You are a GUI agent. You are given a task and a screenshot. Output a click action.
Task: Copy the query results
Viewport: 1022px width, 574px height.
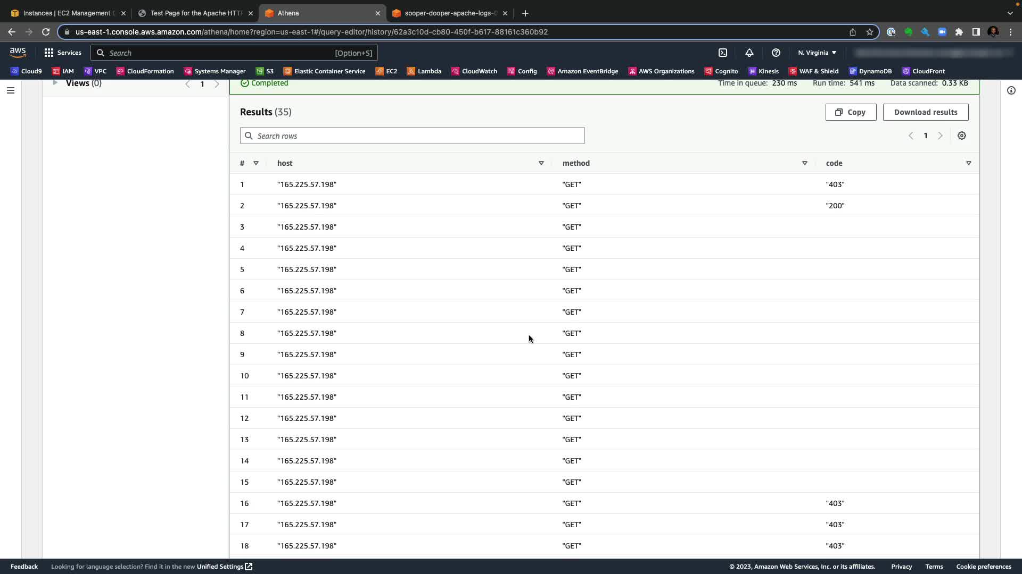point(850,112)
